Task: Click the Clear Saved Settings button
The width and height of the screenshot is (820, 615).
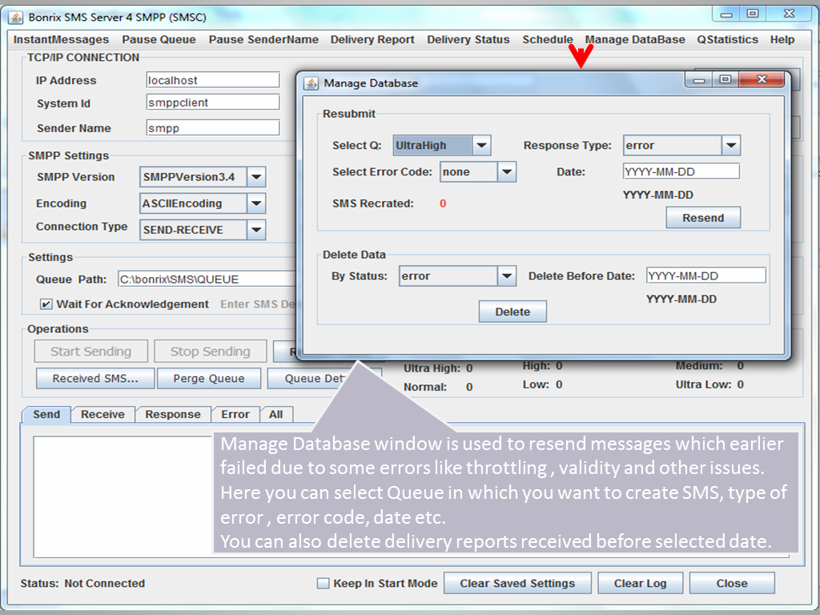Action: (517, 583)
